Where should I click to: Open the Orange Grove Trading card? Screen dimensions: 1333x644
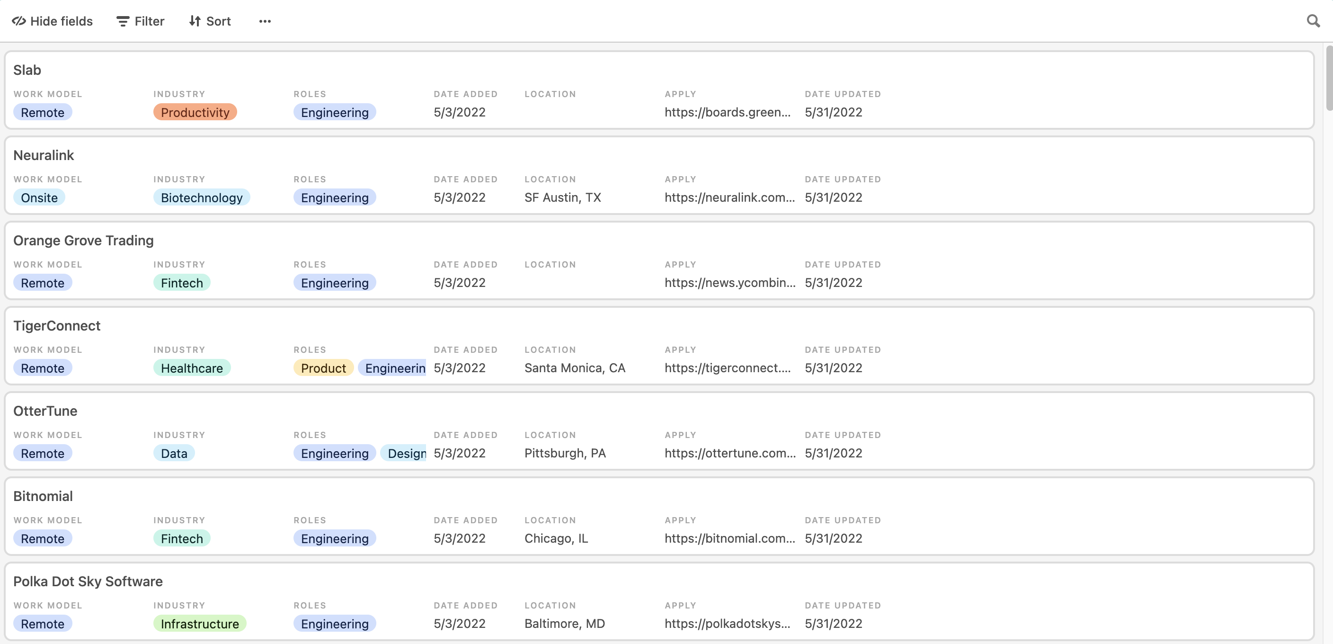[83, 240]
